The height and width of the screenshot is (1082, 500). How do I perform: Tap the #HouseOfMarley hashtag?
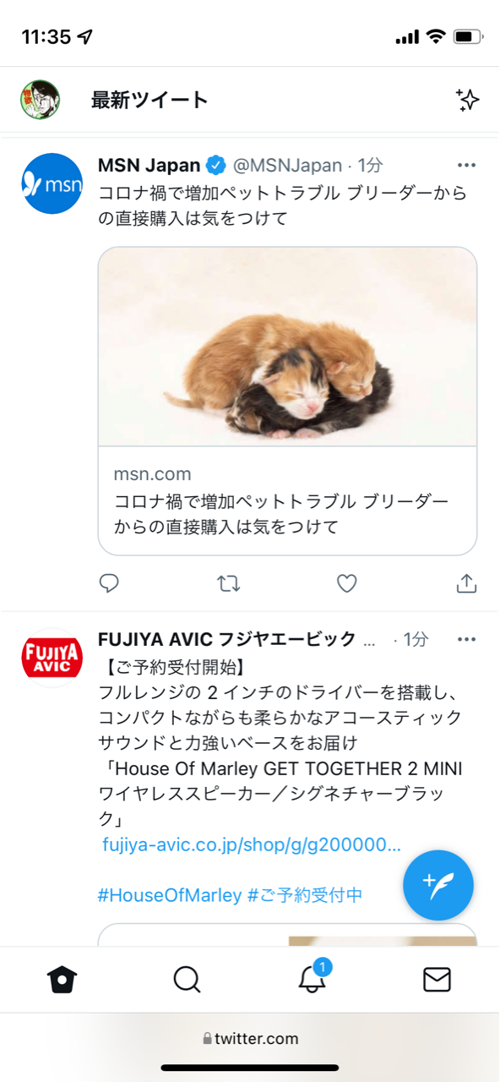[x=170, y=894]
